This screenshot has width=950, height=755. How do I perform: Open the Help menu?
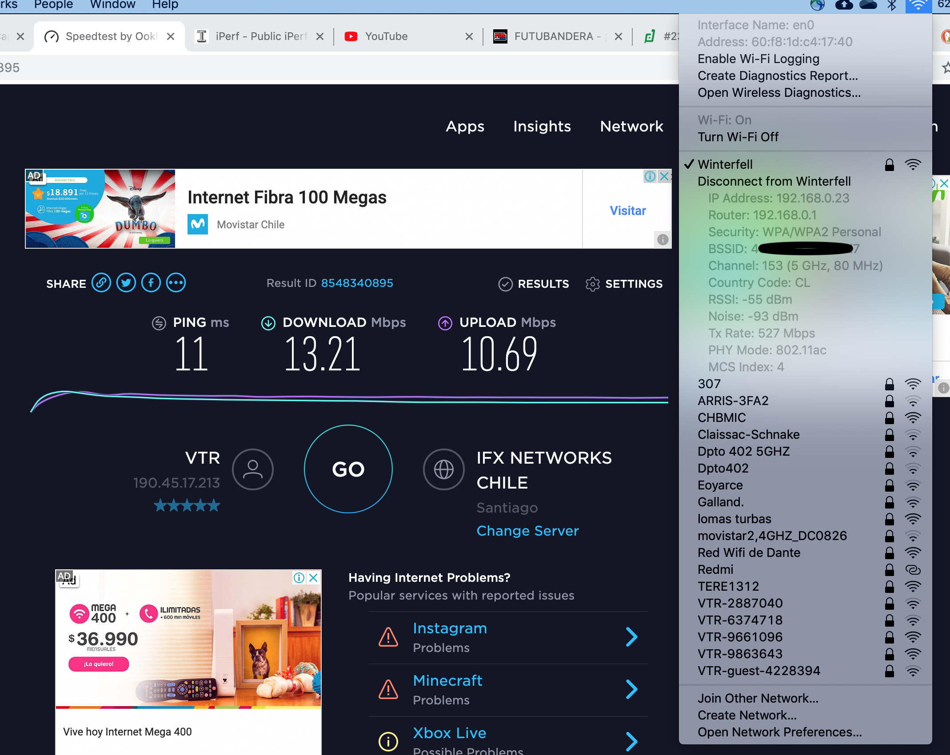coord(165,5)
